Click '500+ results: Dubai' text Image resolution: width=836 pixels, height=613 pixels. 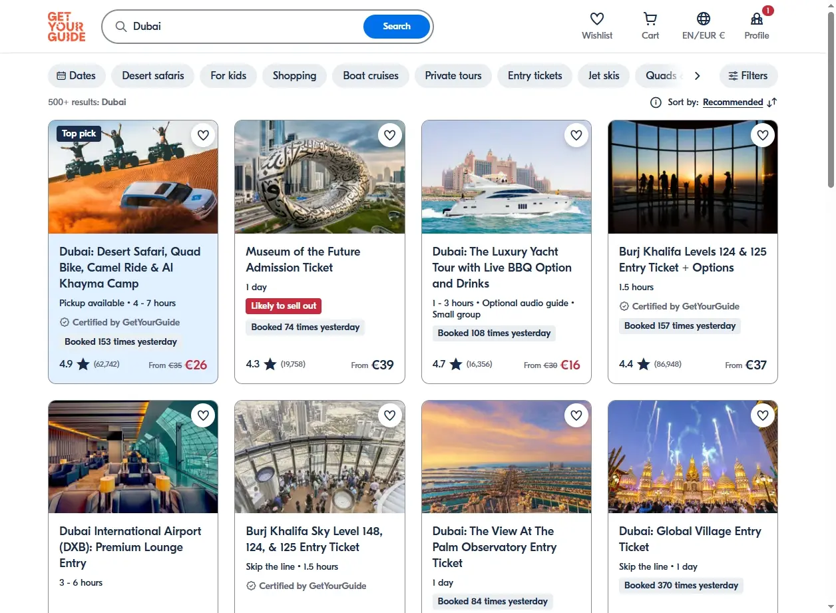coord(87,102)
